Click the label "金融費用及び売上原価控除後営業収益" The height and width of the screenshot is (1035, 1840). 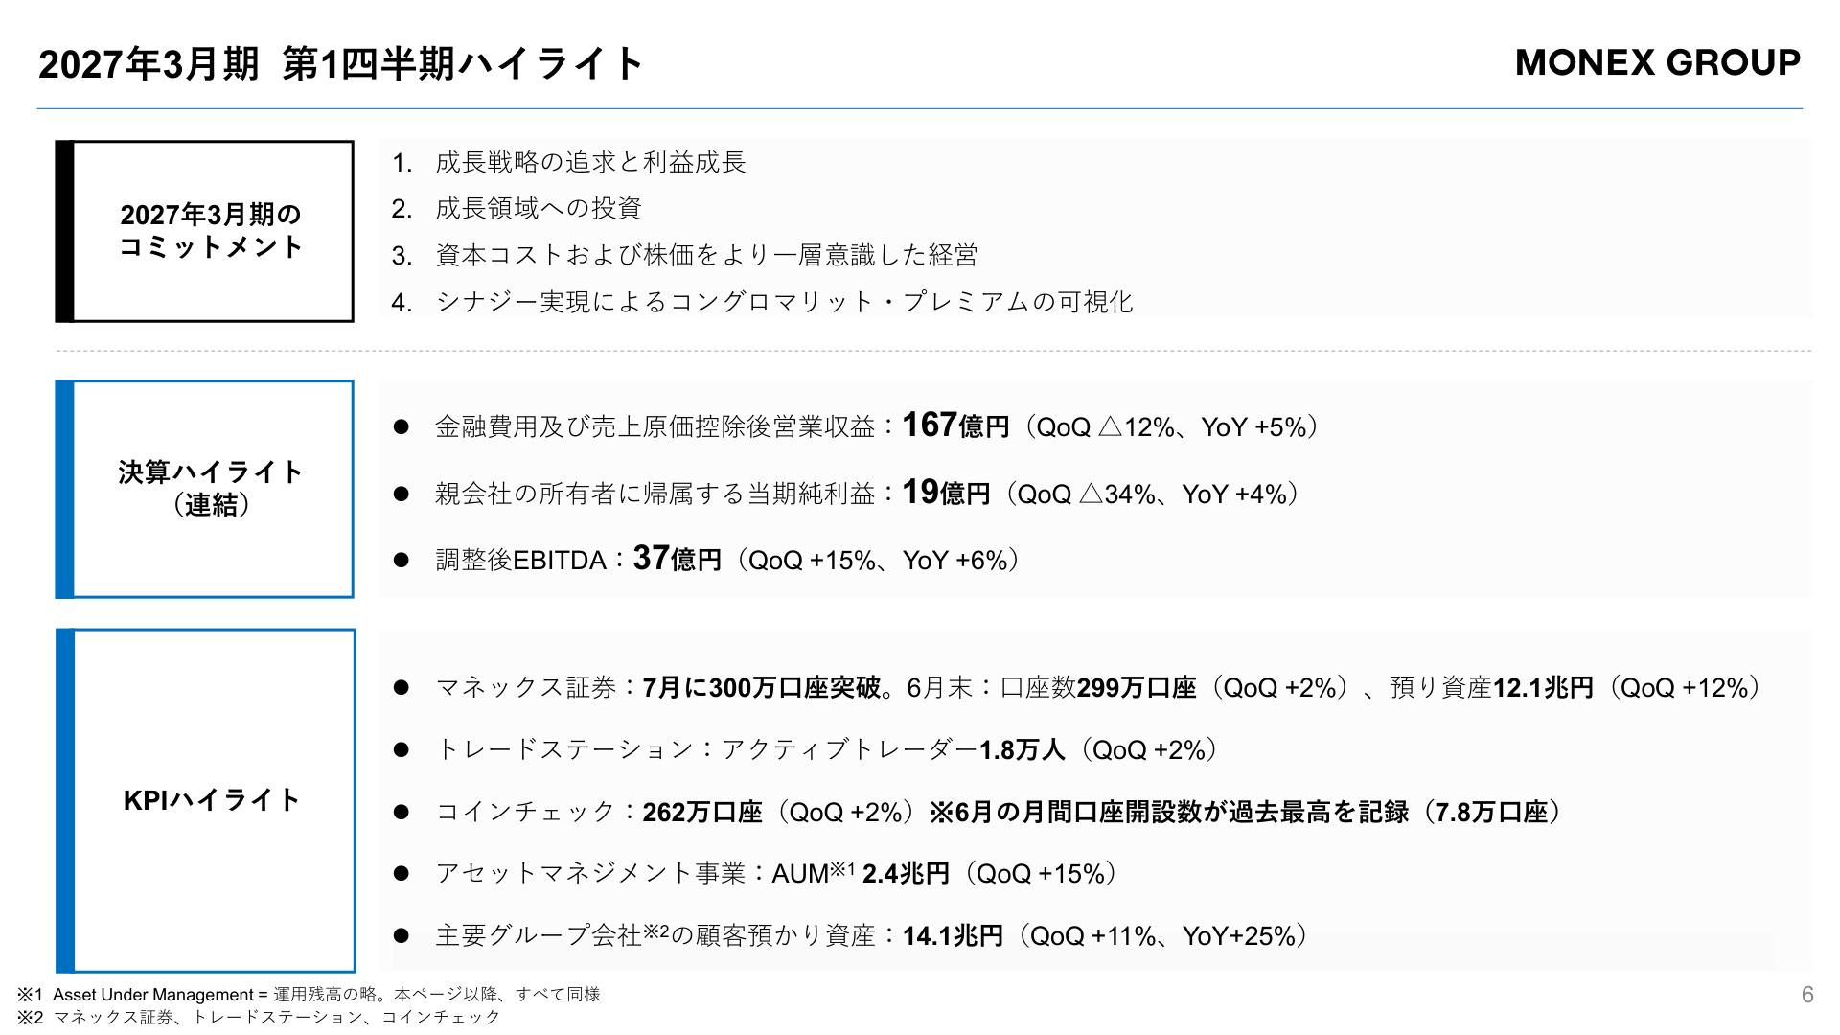point(655,426)
